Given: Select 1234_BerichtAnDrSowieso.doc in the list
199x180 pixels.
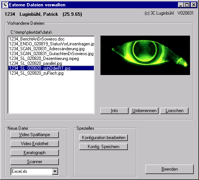Looking at the screenshot, I should 51,39.
